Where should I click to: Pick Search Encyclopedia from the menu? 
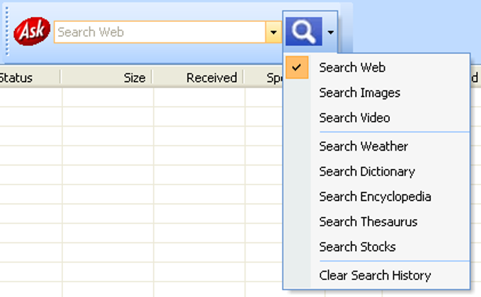377,197
